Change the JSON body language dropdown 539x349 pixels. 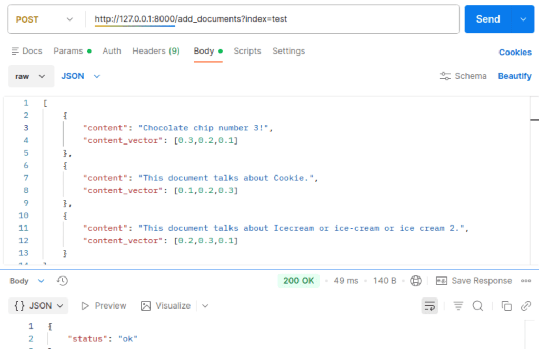pos(81,76)
